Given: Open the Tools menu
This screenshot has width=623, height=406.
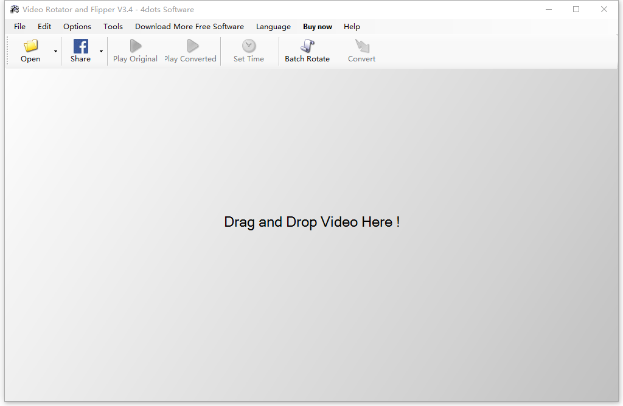Looking at the screenshot, I should (x=113, y=27).
